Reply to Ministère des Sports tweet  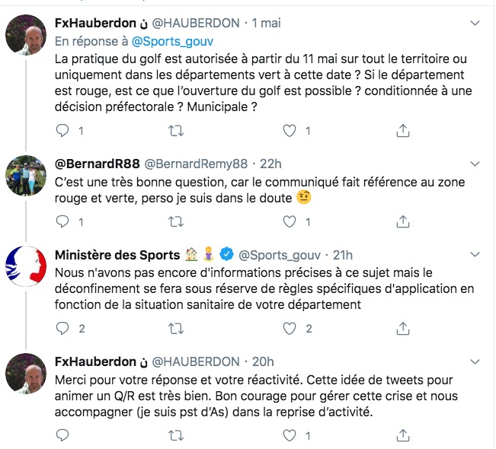64,329
